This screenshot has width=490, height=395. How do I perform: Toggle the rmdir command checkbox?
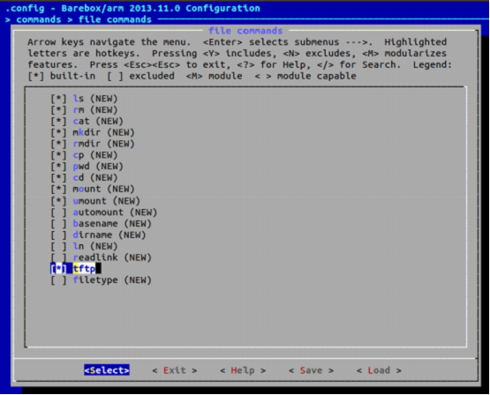point(58,144)
